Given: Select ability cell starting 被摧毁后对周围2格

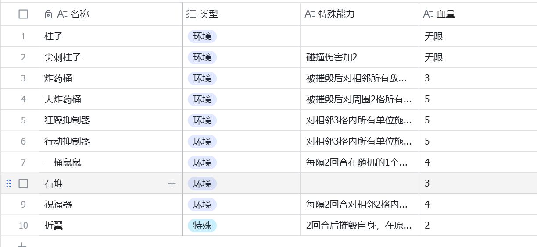Looking at the screenshot, I should 360,99.
